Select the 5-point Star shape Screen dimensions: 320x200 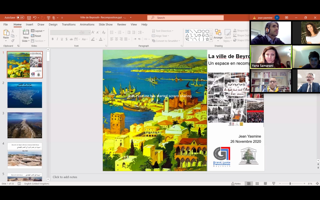coord(207,39)
